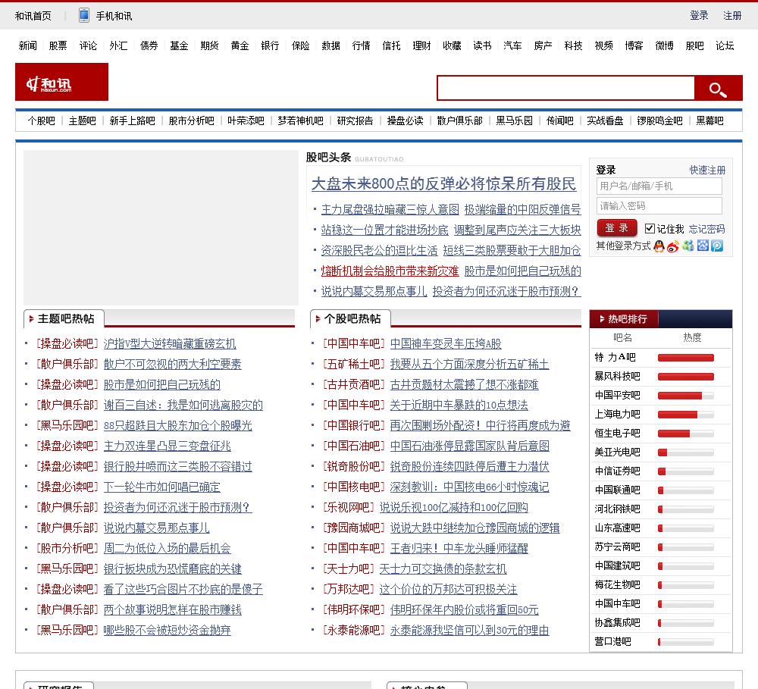Click 登录 in the top-right header

click(x=699, y=15)
